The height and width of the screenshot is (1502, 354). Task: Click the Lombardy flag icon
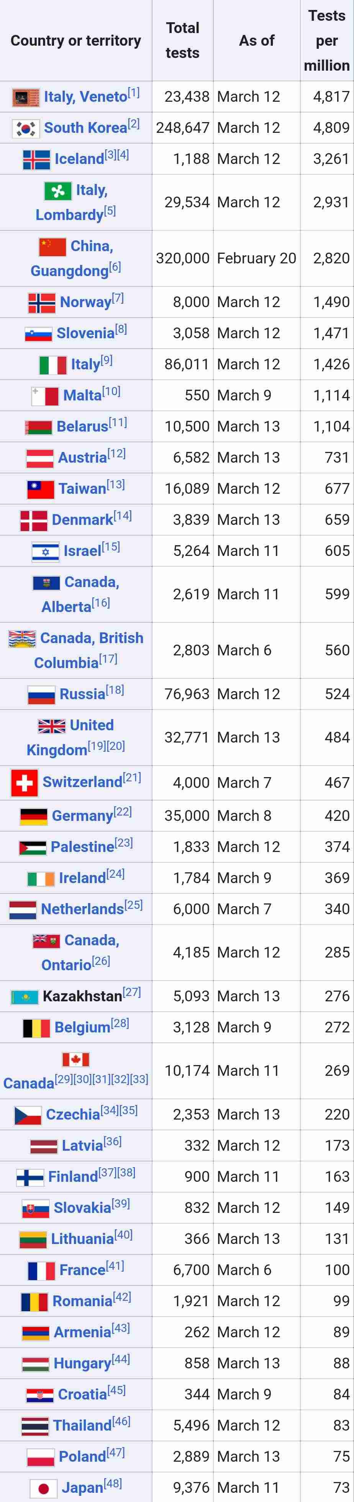(x=58, y=191)
